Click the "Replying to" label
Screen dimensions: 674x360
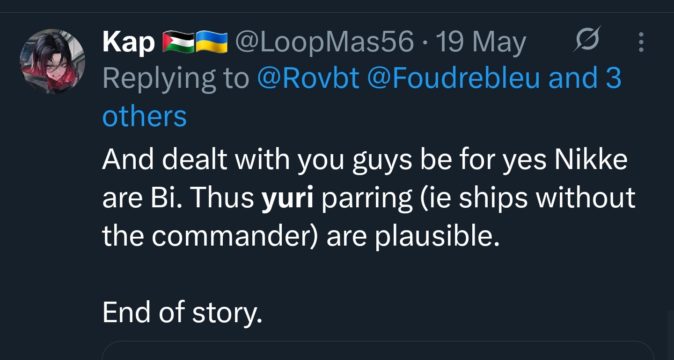(x=176, y=78)
